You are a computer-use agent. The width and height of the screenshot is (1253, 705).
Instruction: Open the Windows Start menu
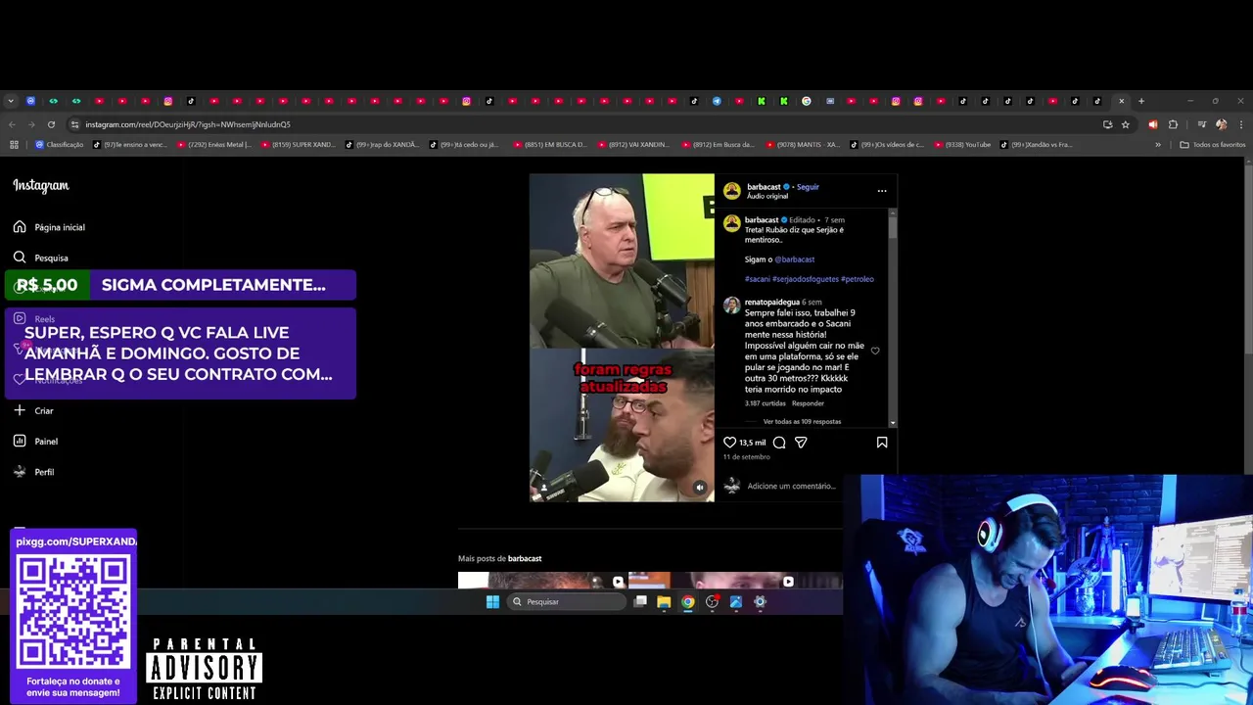492,602
